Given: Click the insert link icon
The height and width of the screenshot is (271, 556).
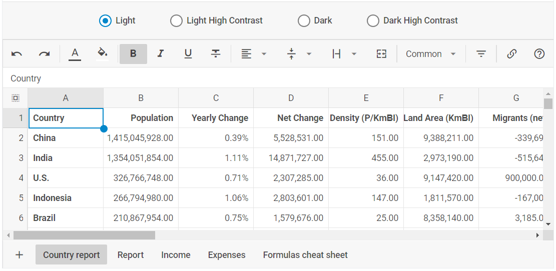Looking at the screenshot, I should [x=511, y=54].
